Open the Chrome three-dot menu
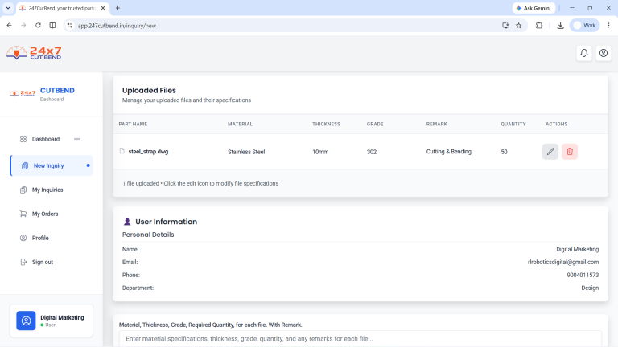Viewport: 618px width, 347px height. [608, 26]
